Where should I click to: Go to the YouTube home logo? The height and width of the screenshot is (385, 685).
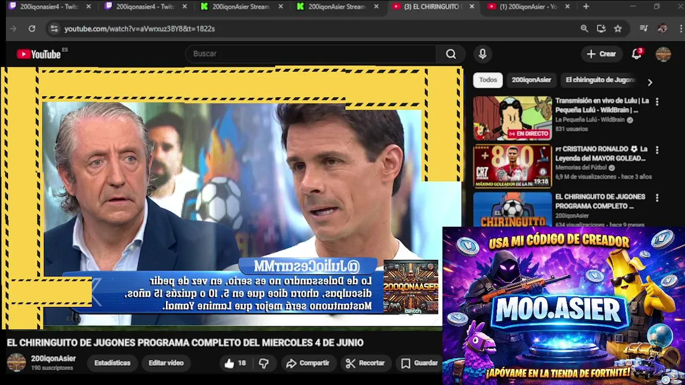point(39,54)
